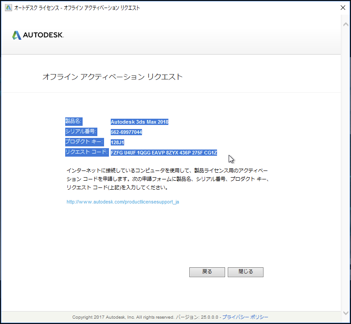Click the シリアル番号: label

click(81, 132)
